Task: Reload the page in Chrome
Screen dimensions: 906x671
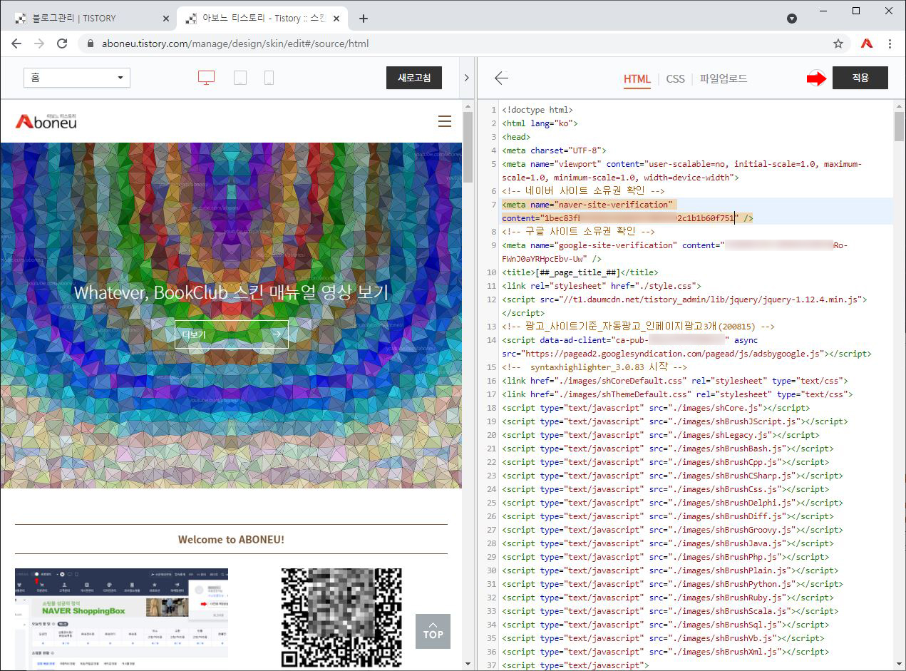Action: click(x=62, y=43)
